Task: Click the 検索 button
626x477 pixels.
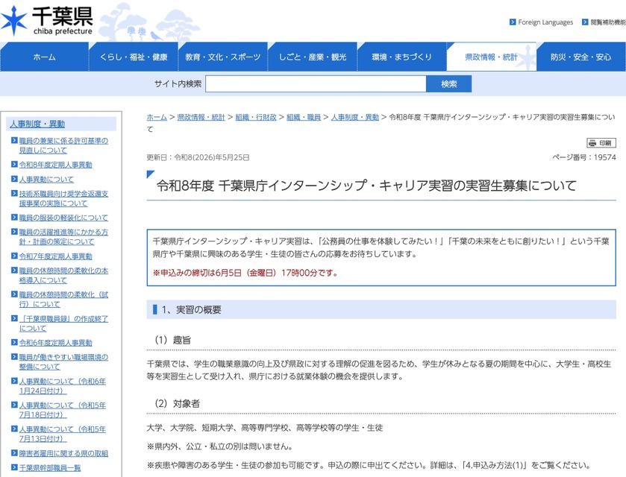Action: tap(448, 83)
